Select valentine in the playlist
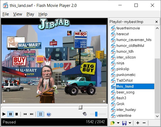The height and width of the screenshot is (127, 161). (124, 115)
